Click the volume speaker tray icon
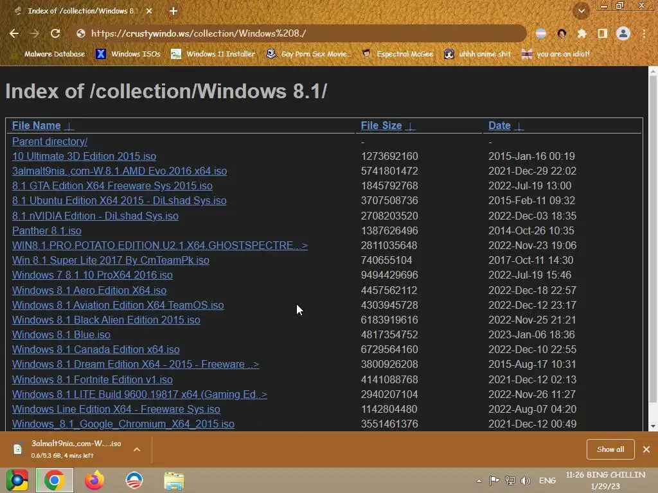The width and height of the screenshot is (658, 493). coord(526,480)
